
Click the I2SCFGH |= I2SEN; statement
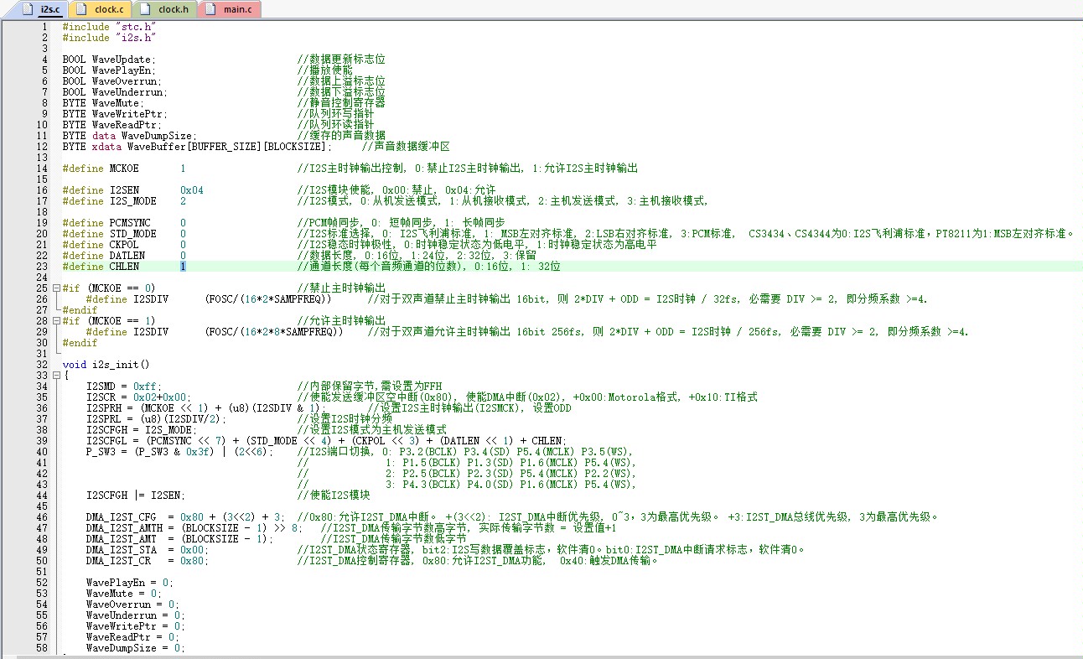(136, 495)
